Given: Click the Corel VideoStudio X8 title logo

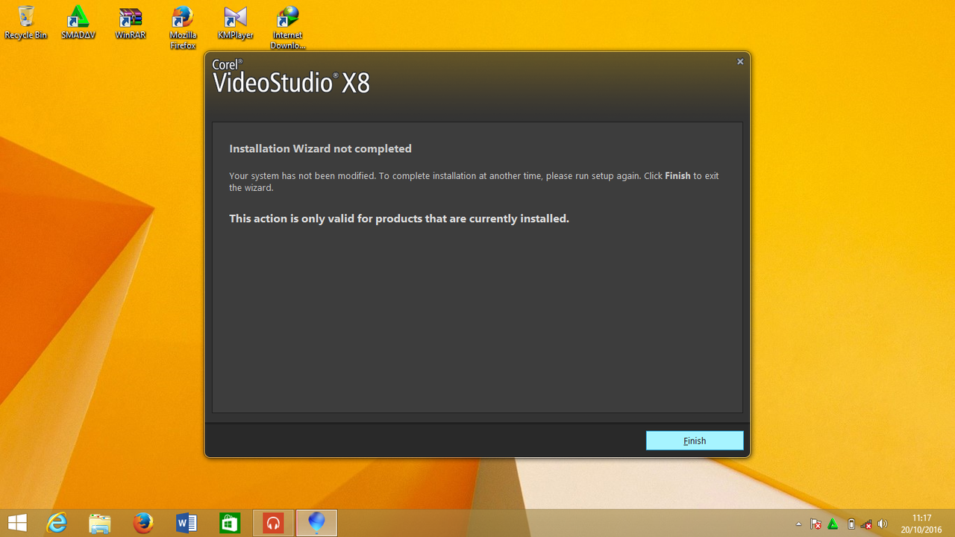Looking at the screenshot, I should (x=291, y=76).
